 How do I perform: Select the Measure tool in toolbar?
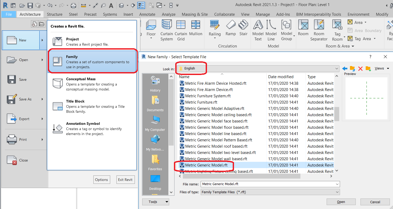click(x=84, y=5)
